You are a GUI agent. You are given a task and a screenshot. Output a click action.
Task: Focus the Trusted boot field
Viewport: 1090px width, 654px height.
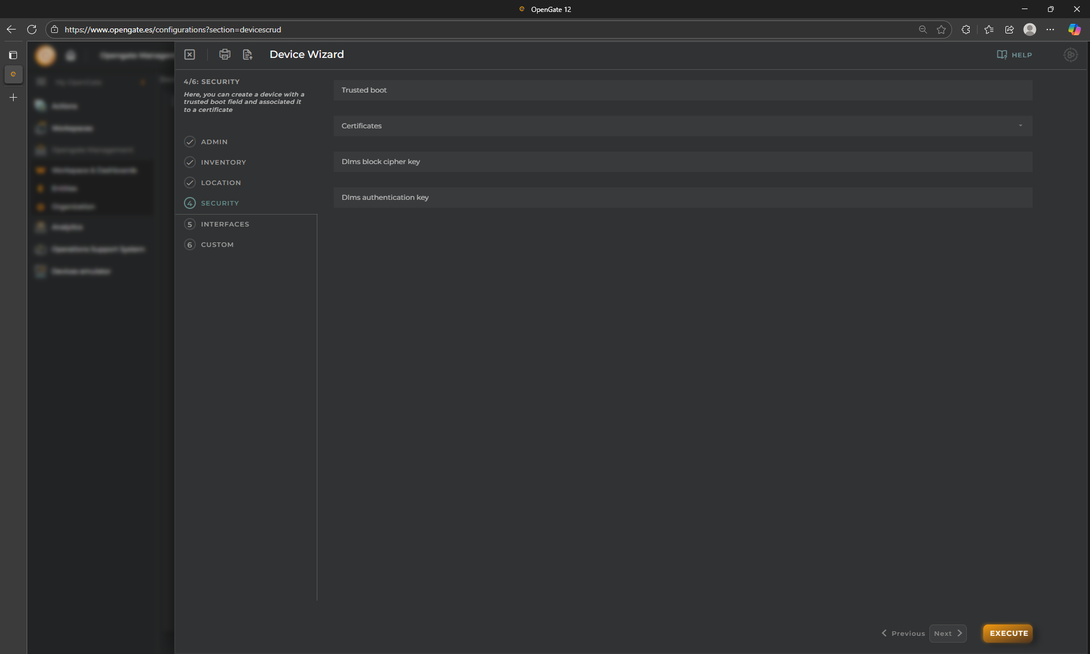pos(682,90)
